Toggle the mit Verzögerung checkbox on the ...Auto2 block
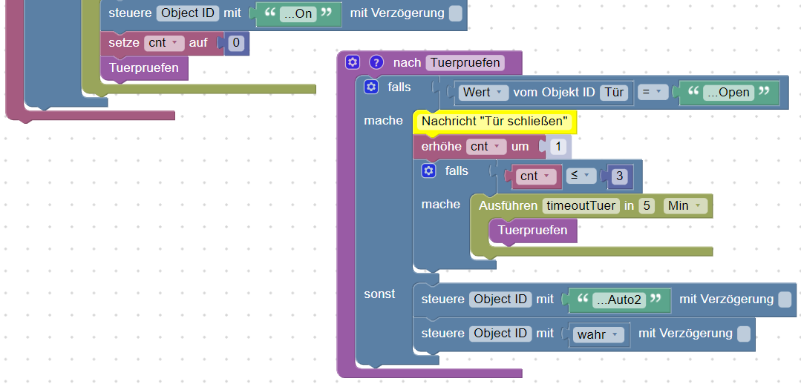 click(x=785, y=299)
